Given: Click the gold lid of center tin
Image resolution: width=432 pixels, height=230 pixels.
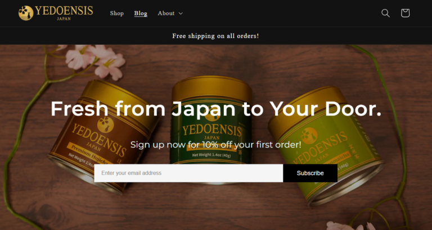Looking at the screenshot, I should 212,89.
